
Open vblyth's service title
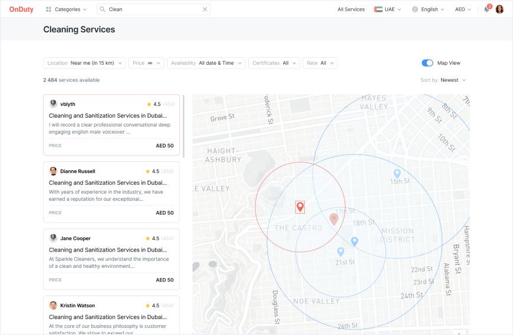[108, 115]
